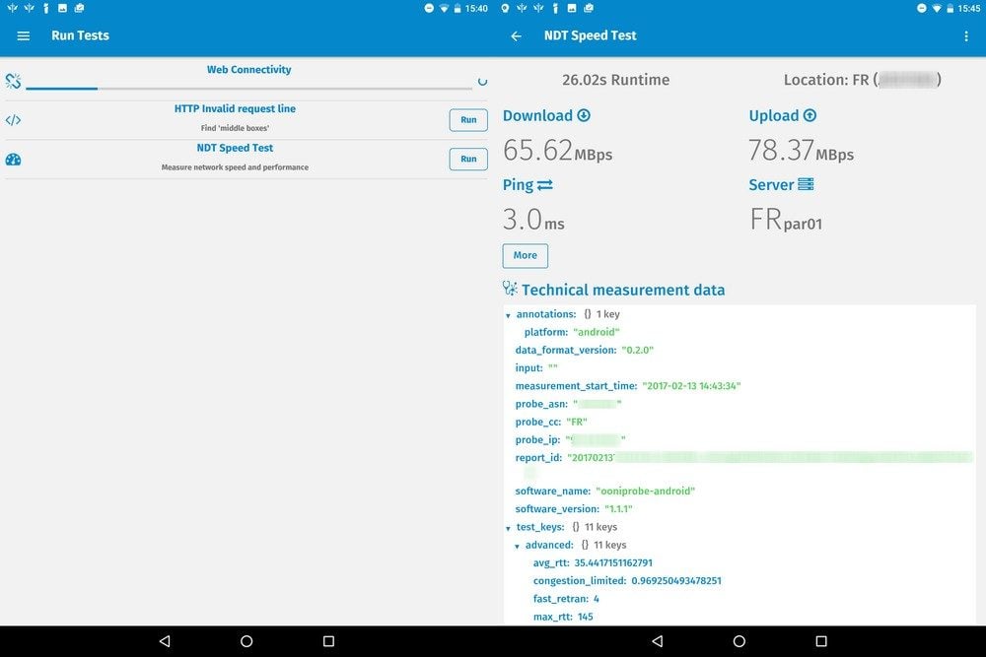The height and width of the screenshot is (657, 986).
Task: Collapse the test_keys tree node
Action: [509, 528]
